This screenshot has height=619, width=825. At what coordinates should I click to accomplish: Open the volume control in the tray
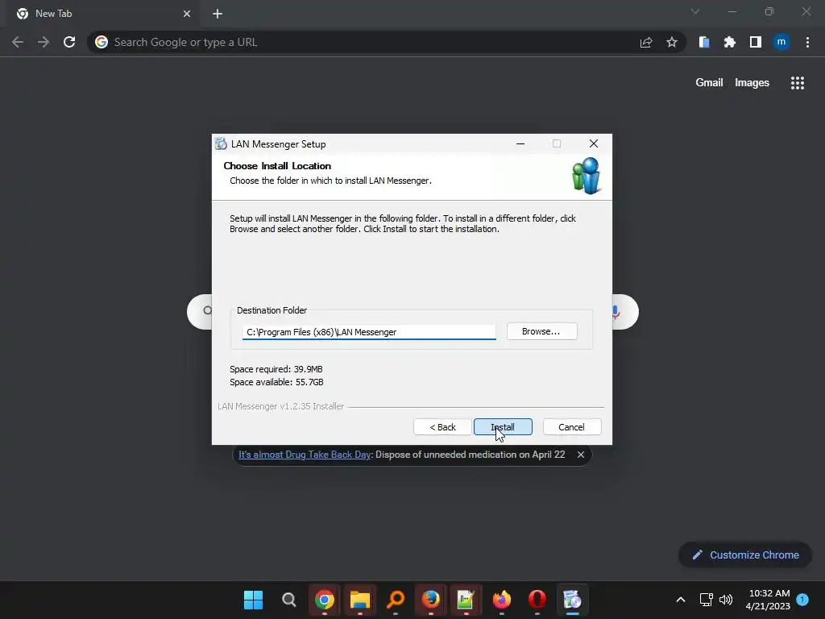726,600
